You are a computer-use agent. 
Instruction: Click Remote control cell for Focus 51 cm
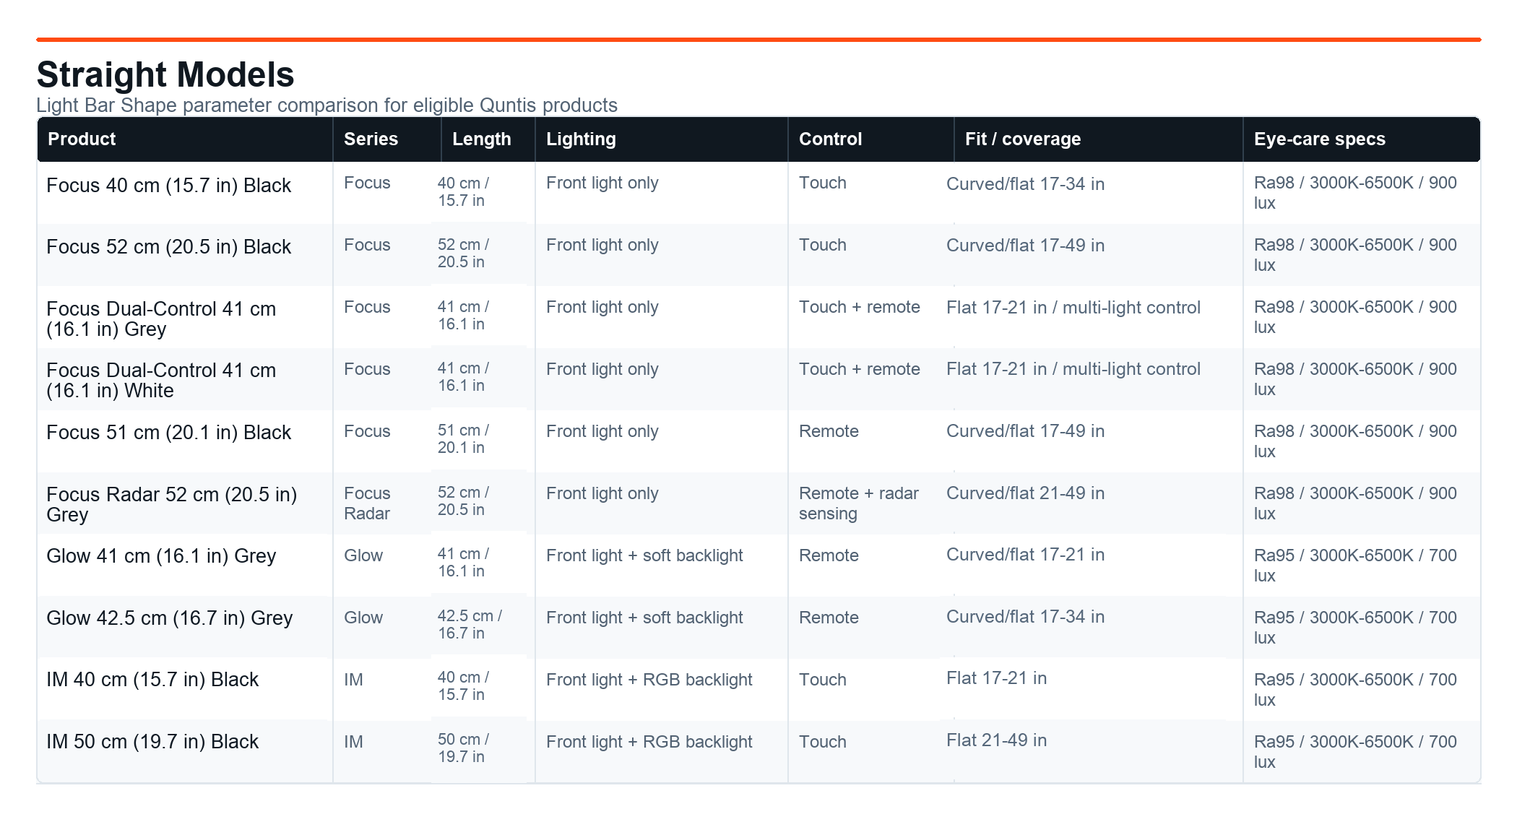click(x=829, y=431)
